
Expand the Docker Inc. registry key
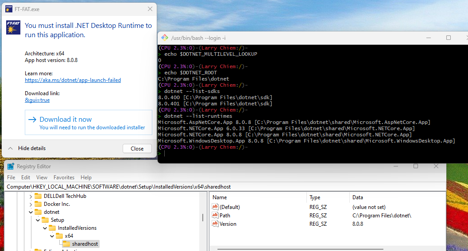(x=31, y=205)
